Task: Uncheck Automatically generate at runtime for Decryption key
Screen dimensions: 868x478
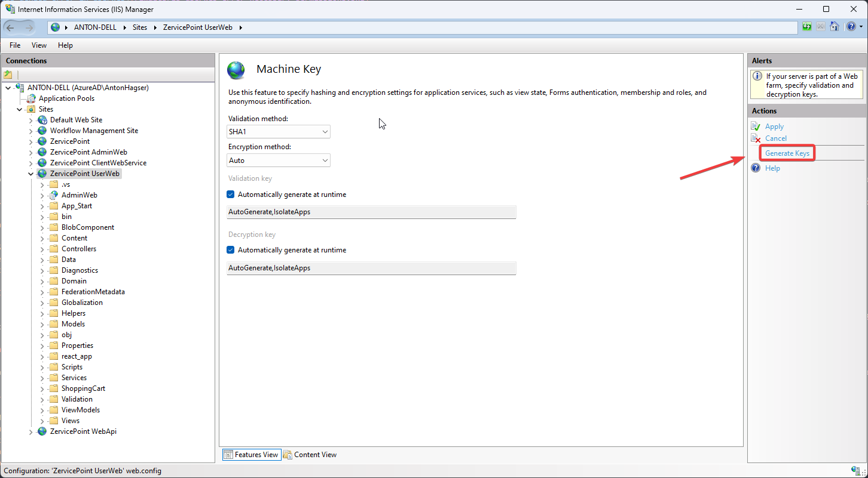Action: click(230, 249)
